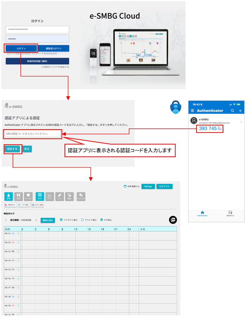
Task: Click the 認証する button
Action: pyautogui.click(x=12, y=149)
